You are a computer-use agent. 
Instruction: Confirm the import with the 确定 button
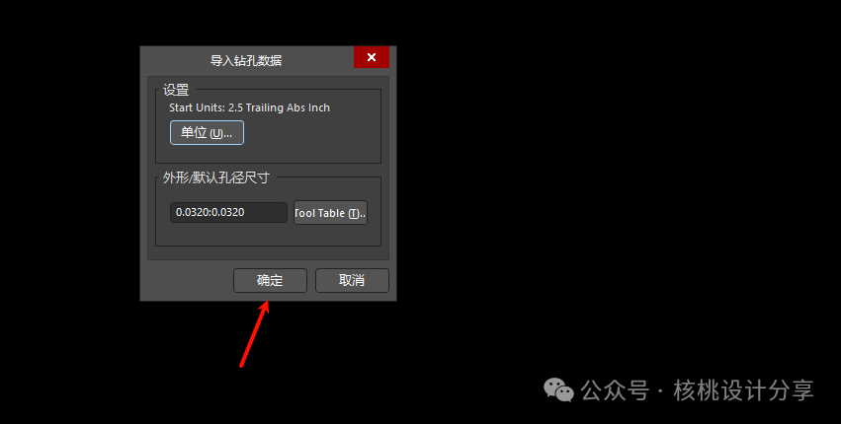[x=271, y=280]
